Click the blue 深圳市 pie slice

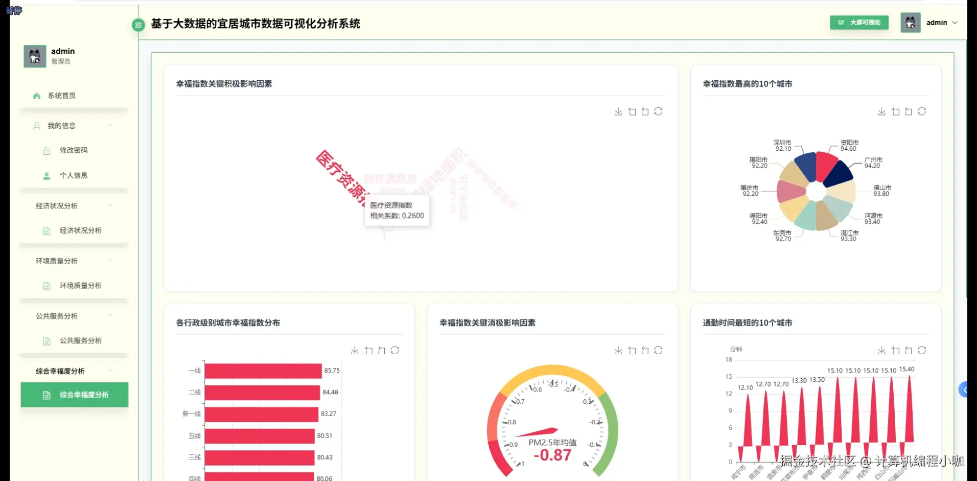[806, 166]
